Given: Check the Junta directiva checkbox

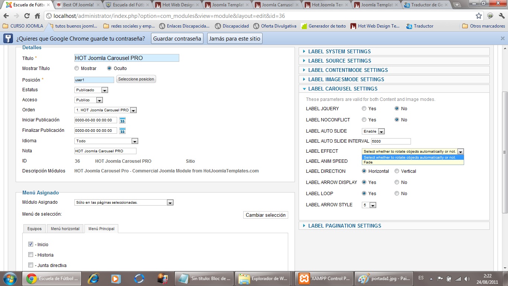Looking at the screenshot, I should [x=31, y=265].
